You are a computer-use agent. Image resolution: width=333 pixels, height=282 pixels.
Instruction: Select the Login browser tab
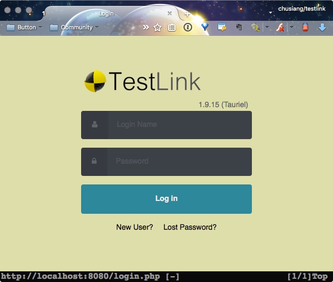pyautogui.click(x=107, y=13)
